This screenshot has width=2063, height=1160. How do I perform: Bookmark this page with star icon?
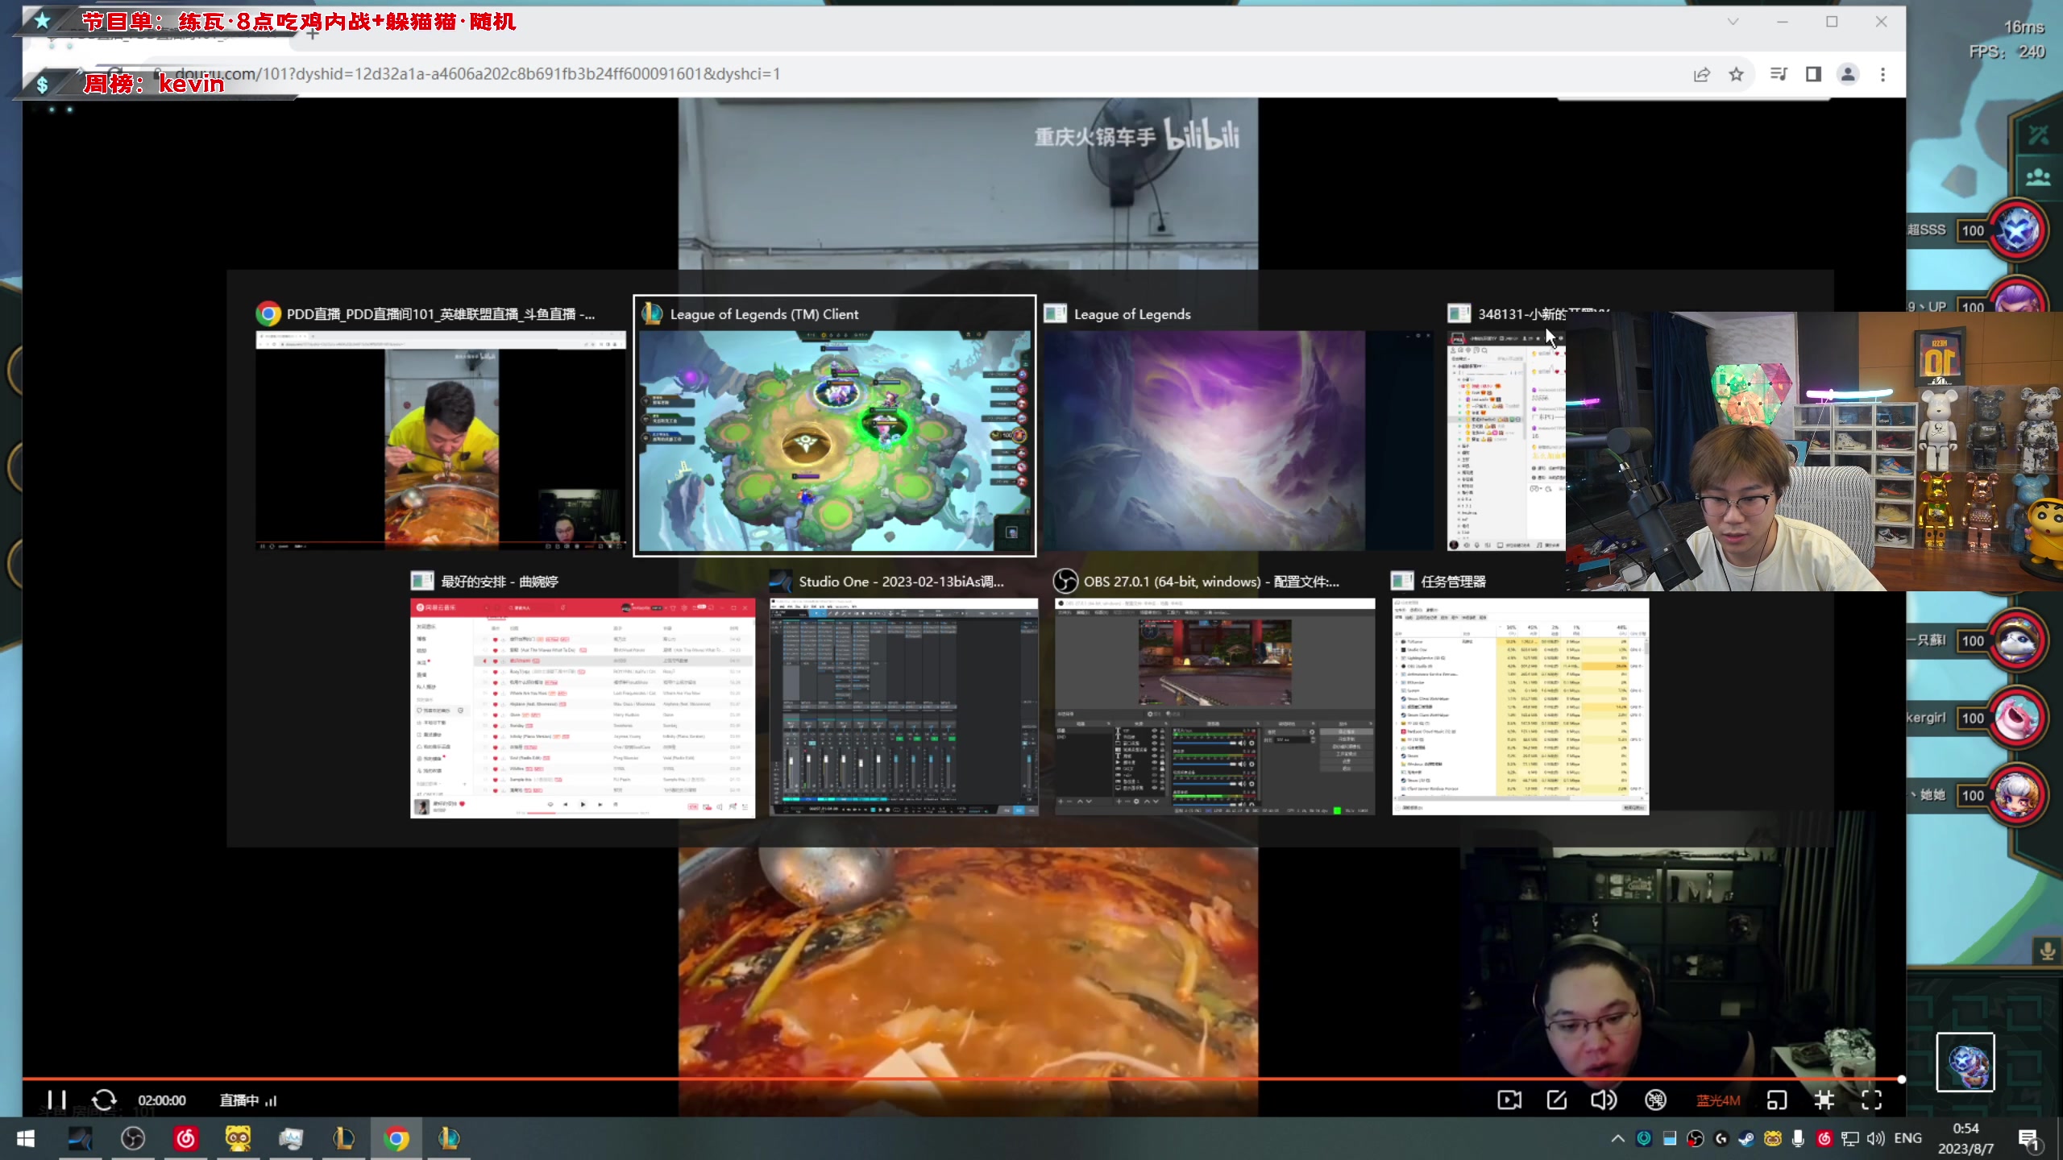[1736, 74]
